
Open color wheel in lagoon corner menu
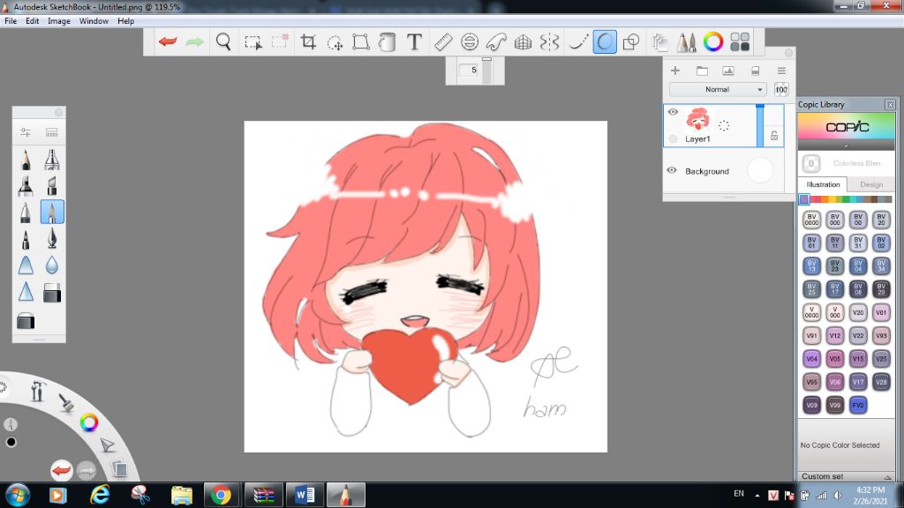(89, 422)
